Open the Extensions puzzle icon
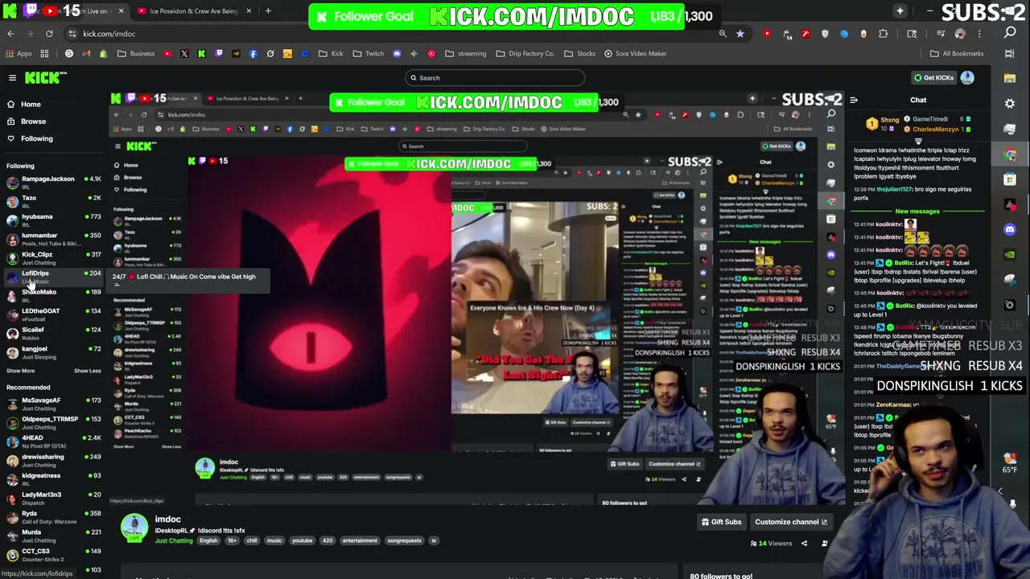The width and height of the screenshot is (1030, 579). coord(884,34)
